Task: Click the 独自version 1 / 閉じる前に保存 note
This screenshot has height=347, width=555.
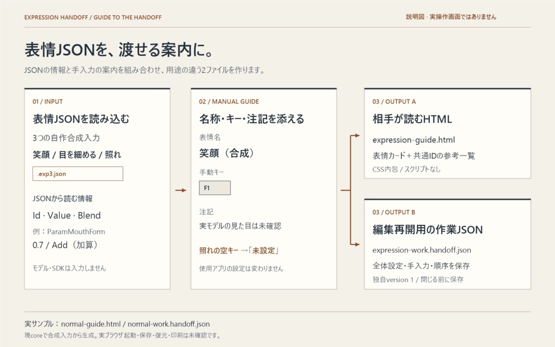Action: 418,280
